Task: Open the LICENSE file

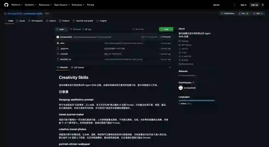Action: (64, 54)
